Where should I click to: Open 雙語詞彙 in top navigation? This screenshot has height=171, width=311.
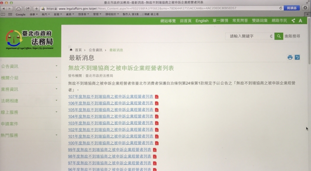coord(260,21)
